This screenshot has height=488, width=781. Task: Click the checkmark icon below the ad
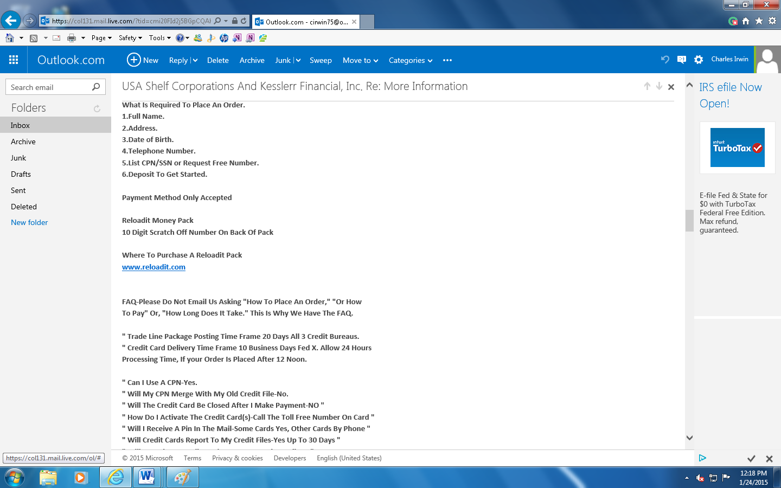click(x=751, y=459)
